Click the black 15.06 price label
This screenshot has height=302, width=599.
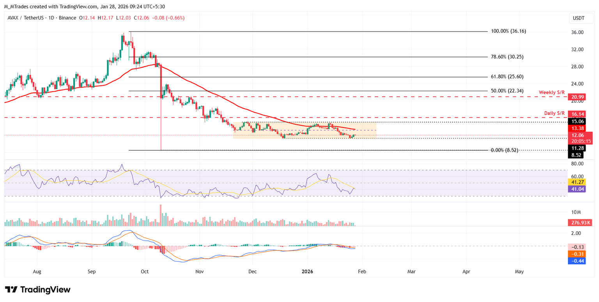coord(575,121)
